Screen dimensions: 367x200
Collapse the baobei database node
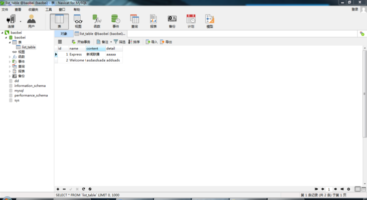[x=6, y=37]
